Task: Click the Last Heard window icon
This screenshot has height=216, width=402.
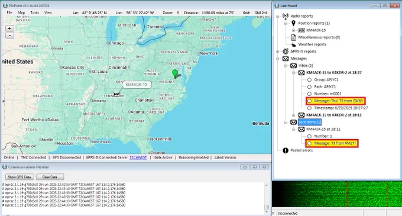Action: 277,6
